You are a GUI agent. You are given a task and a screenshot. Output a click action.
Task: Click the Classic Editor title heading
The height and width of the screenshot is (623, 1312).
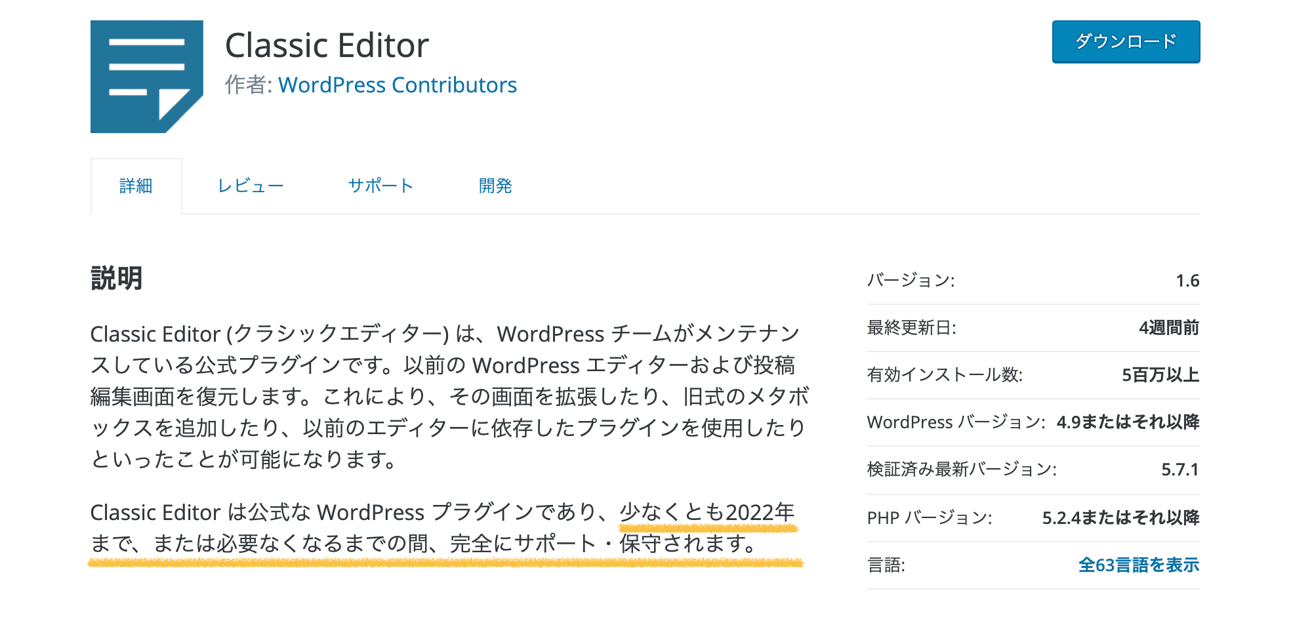327,45
